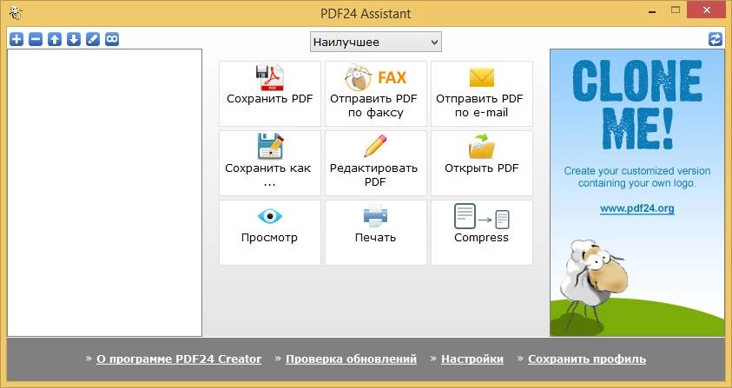Click the Сохранить профиль link
This screenshot has height=388, width=732.
(x=587, y=359)
